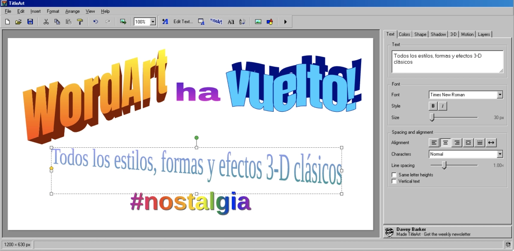514x251 pixels.
Task: Click the New document toolbar icon
Action: coord(7,21)
